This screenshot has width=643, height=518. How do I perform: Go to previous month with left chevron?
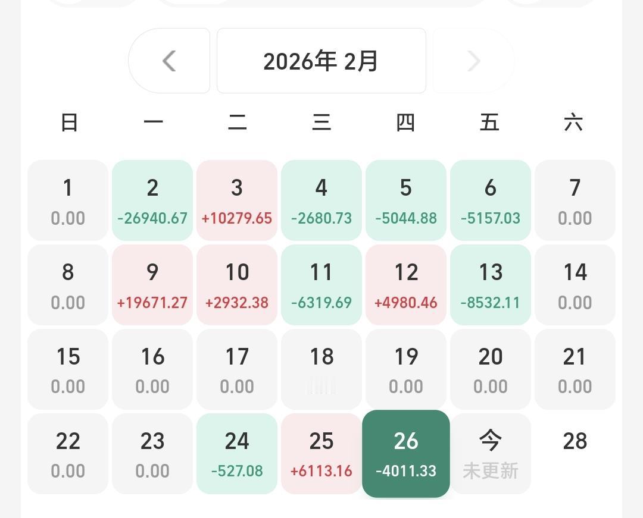[169, 61]
